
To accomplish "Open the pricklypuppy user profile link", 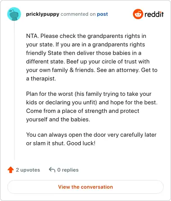I will point(43,14).
